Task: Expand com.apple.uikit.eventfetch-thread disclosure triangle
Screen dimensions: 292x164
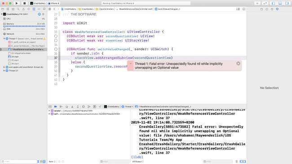Action: click(4, 67)
